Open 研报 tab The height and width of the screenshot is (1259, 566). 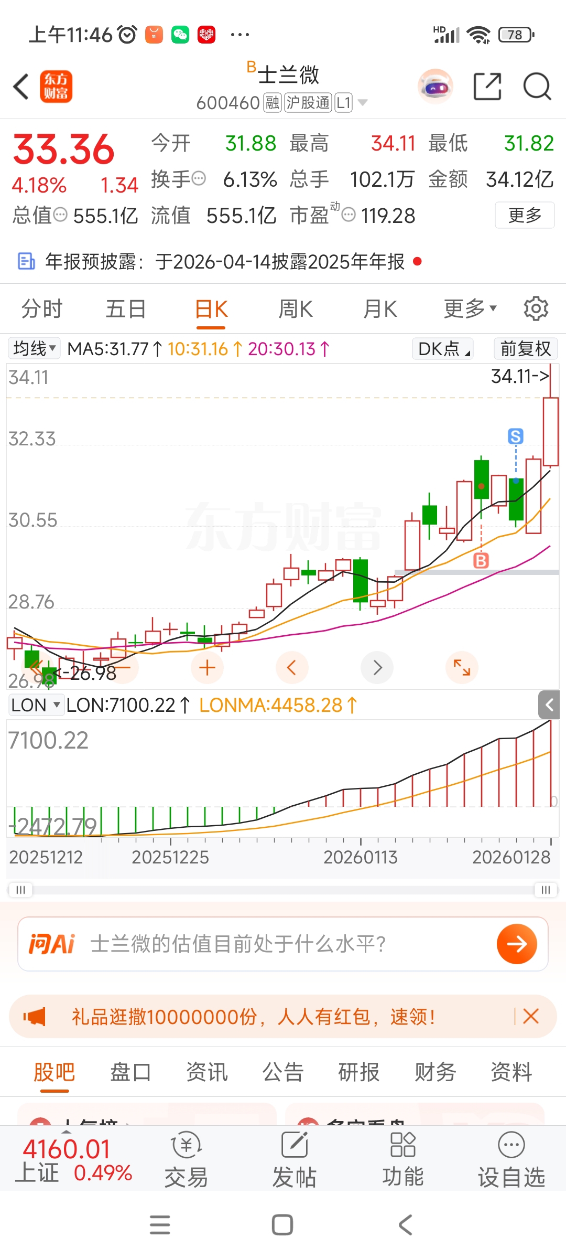tap(359, 1072)
